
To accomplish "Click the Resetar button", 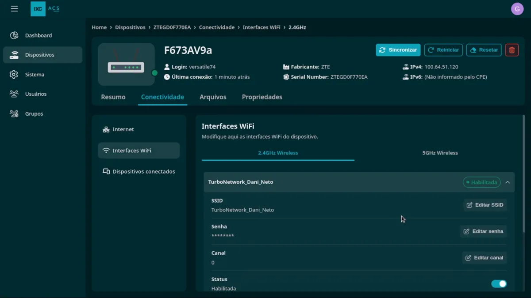I will [x=484, y=50].
